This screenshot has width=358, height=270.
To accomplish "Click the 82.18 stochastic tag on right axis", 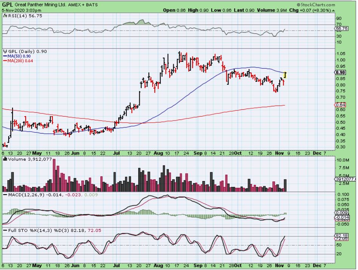I will pos(341,236).
